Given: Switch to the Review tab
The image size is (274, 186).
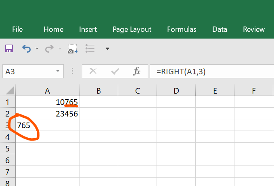Looking at the screenshot, I should click(254, 29).
